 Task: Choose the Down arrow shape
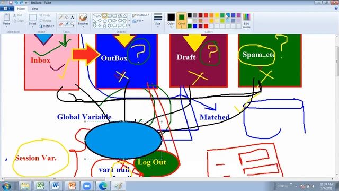coord(95,25)
